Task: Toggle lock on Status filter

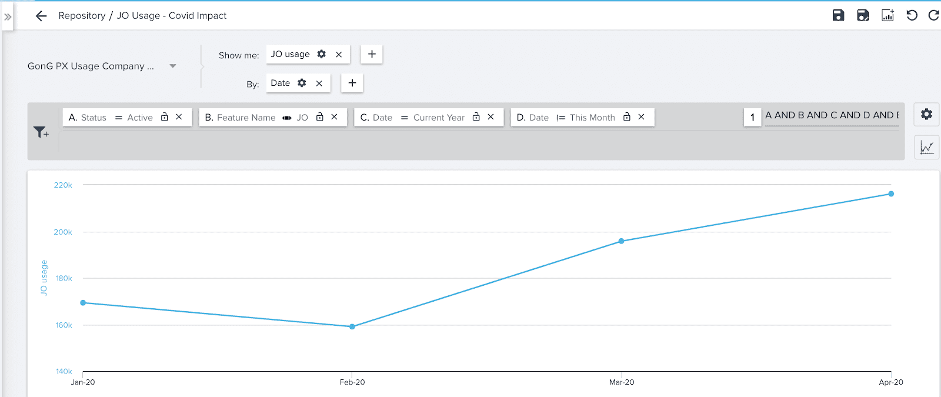Action: pyautogui.click(x=165, y=117)
